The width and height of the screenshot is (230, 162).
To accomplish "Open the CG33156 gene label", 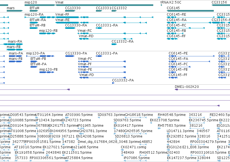I will click(219, 2).
